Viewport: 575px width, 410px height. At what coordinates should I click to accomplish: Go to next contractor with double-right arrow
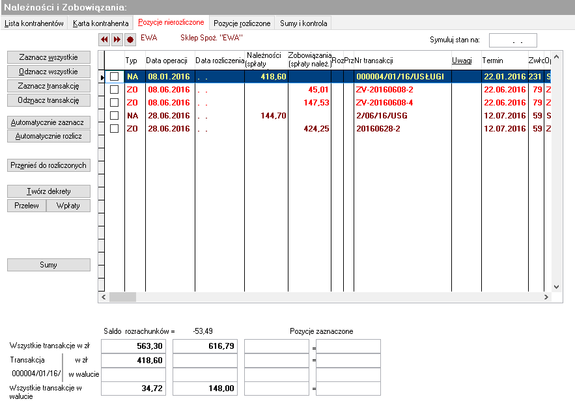[117, 39]
